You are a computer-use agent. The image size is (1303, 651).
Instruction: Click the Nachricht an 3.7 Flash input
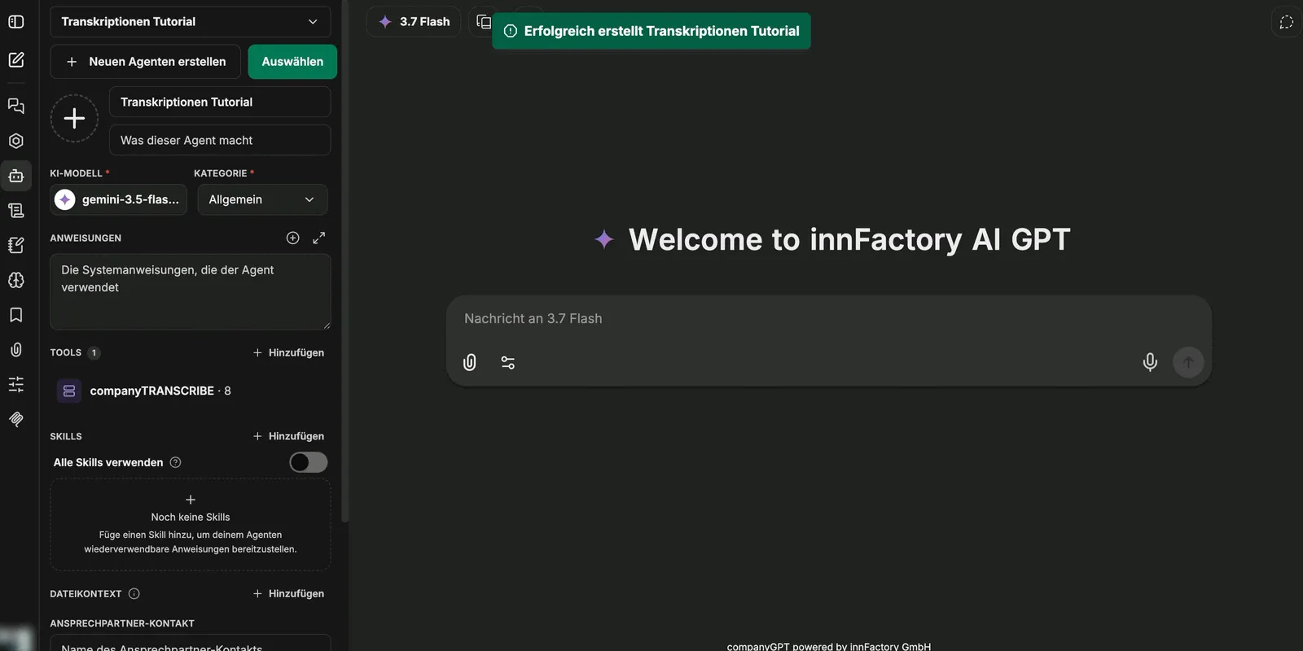829,319
